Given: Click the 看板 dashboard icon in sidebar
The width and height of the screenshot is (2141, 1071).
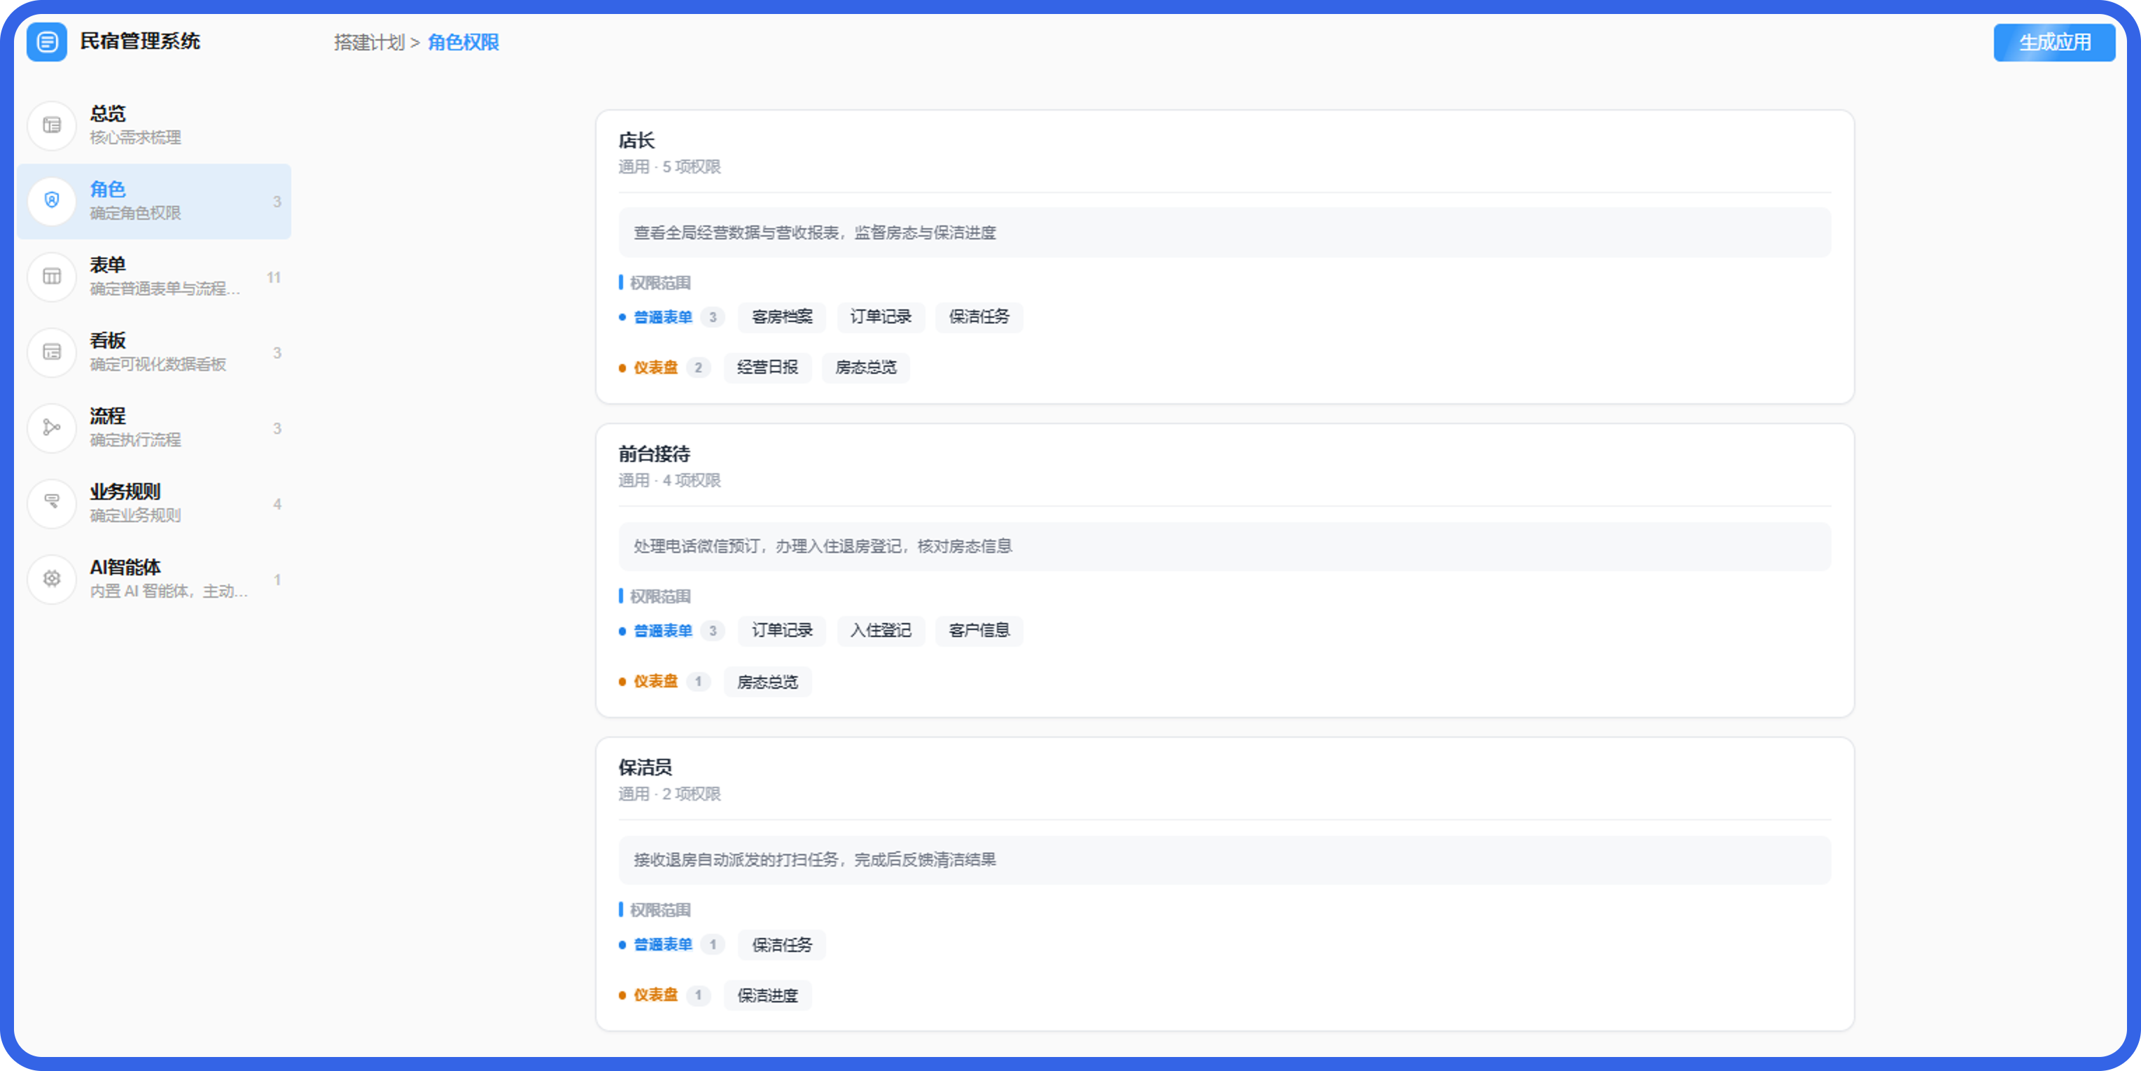Looking at the screenshot, I should (x=52, y=352).
